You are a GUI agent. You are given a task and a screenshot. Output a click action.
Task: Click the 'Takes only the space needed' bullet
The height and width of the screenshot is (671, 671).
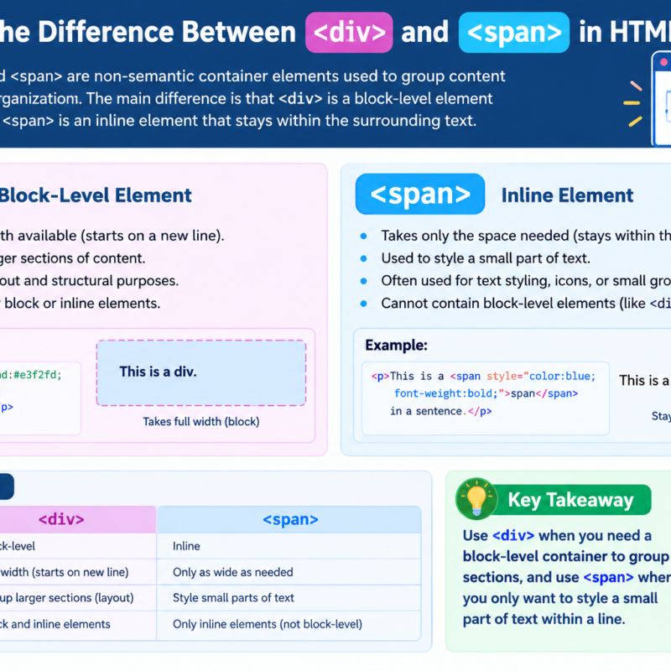point(526,236)
